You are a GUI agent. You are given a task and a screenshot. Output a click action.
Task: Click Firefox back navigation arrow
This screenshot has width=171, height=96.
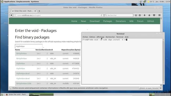click(x=11, y=15)
